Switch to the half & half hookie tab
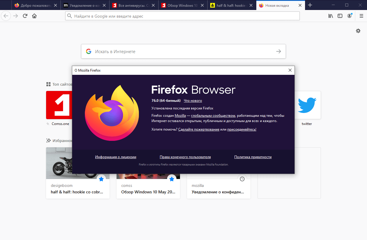The image size is (367, 240). (x=228, y=5)
